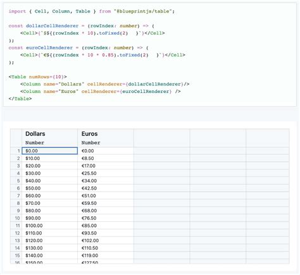Select the €85.00 cell

(x=106, y=226)
